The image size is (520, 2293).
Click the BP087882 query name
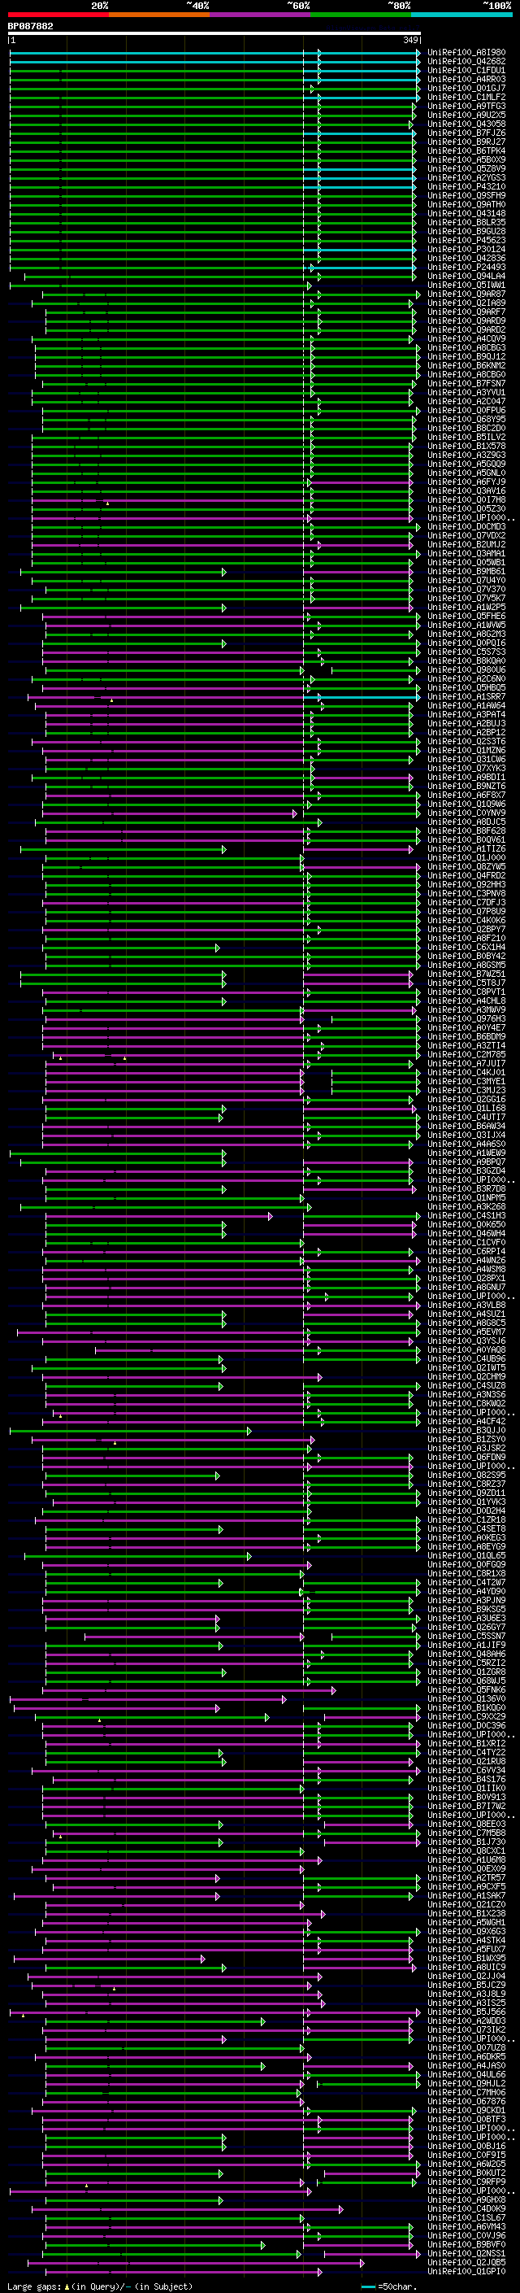(x=30, y=26)
